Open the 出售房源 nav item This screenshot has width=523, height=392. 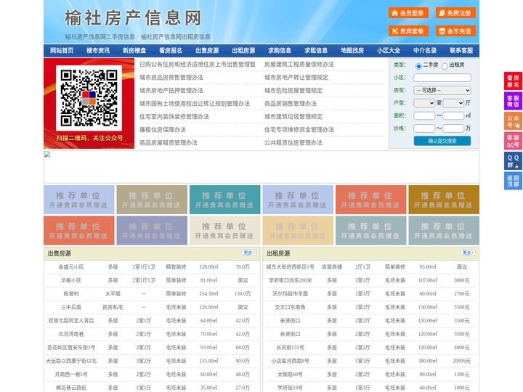[x=207, y=51]
